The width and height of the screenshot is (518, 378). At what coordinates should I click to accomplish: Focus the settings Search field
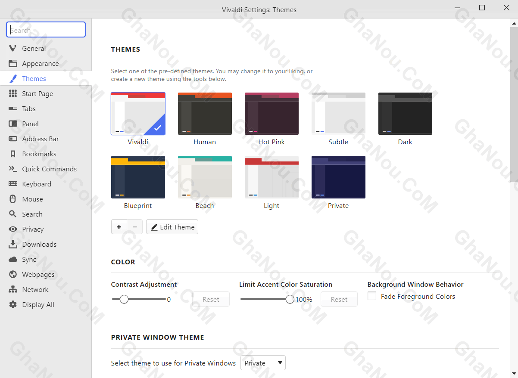tap(46, 30)
